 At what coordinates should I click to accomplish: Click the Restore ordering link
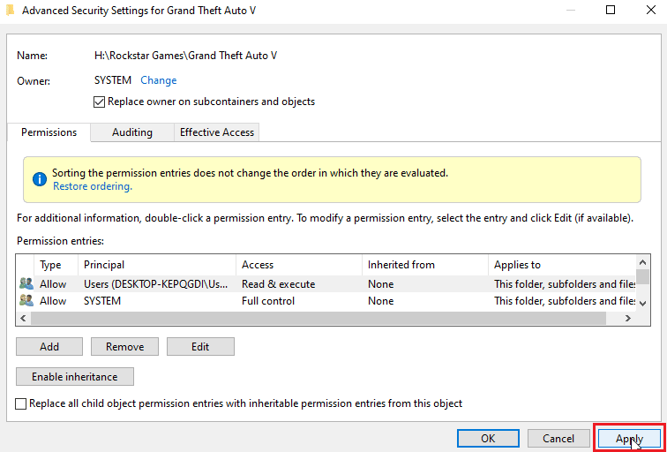tap(93, 186)
